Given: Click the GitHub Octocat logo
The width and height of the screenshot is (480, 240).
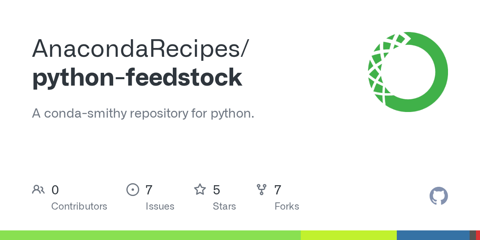Looking at the screenshot, I should point(439,196).
